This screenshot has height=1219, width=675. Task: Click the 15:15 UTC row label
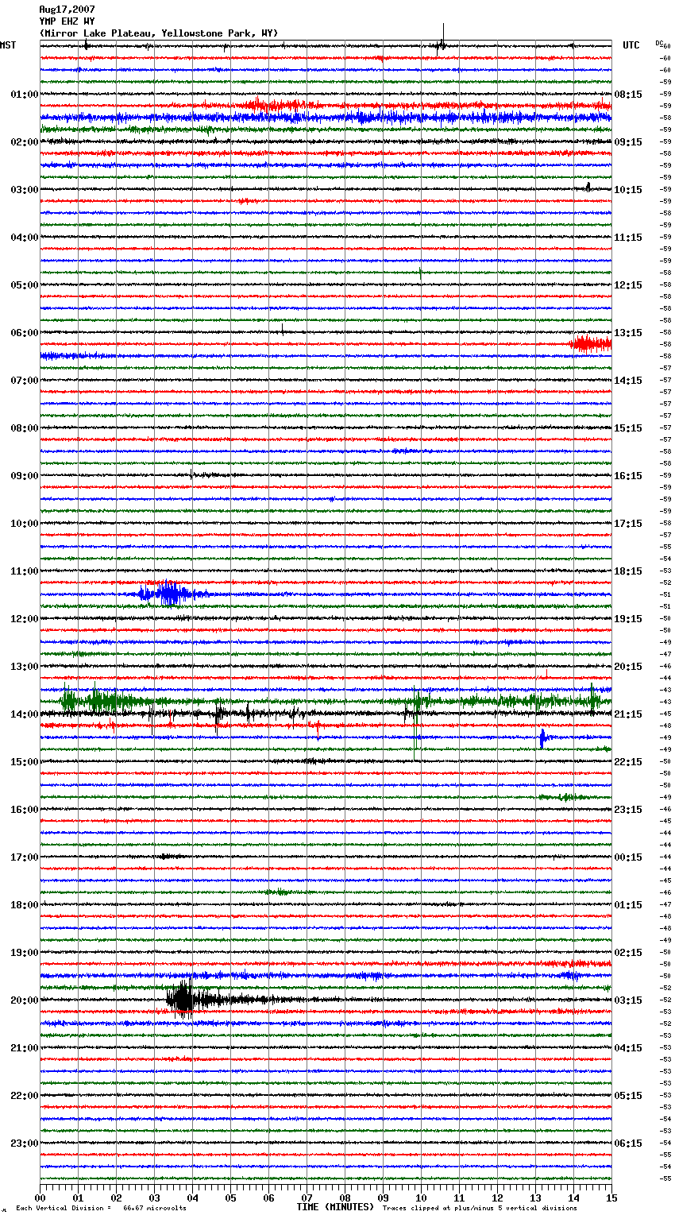pos(628,428)
